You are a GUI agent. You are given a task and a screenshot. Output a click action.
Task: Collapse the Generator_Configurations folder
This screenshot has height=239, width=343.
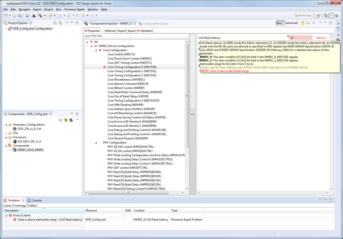[x=6, y=125]
